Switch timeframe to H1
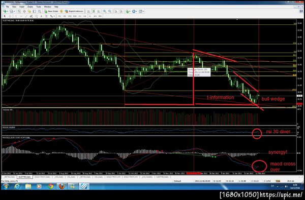Screen dimensions: 305x200 click(x=80, y=16)
